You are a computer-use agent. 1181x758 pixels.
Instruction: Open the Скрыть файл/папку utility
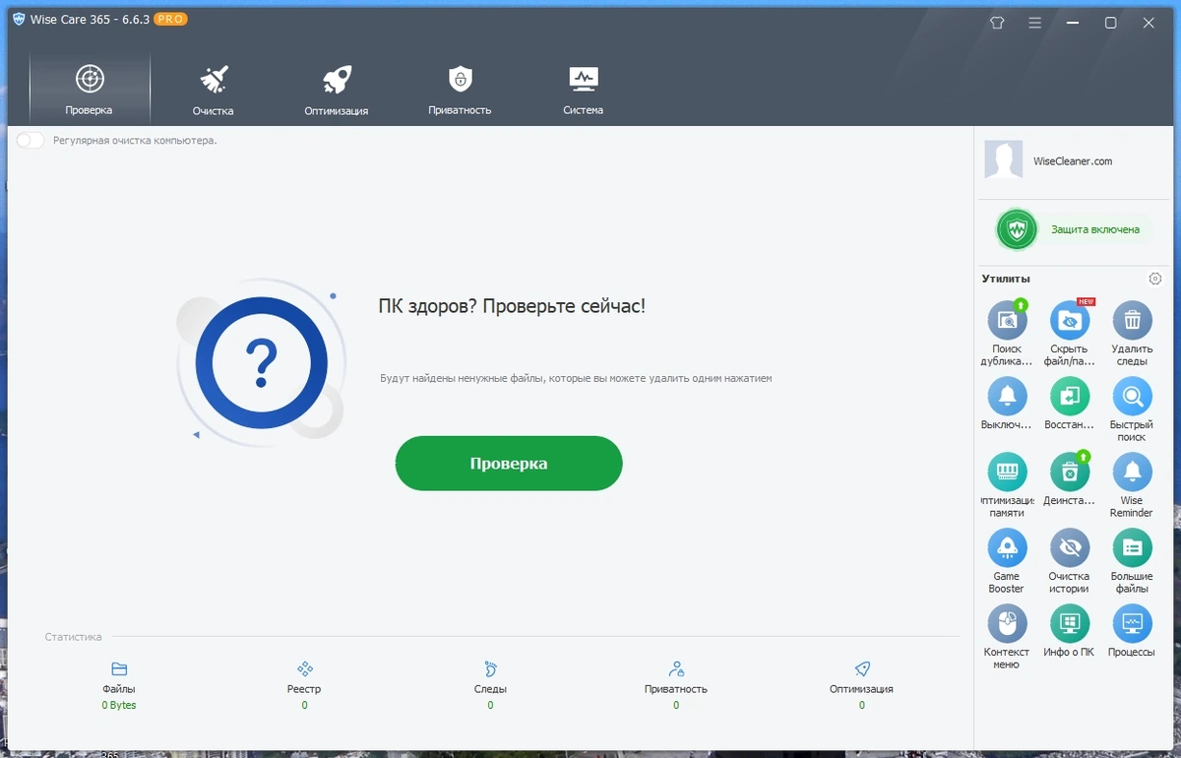point(1070,320)
